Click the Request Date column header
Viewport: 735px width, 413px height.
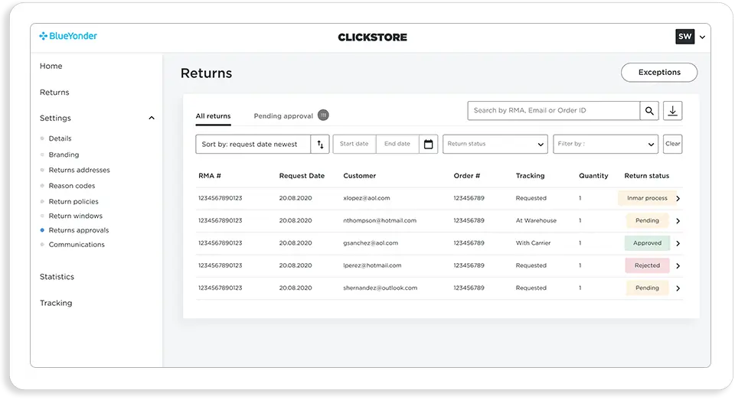click(x=302, y=176)
